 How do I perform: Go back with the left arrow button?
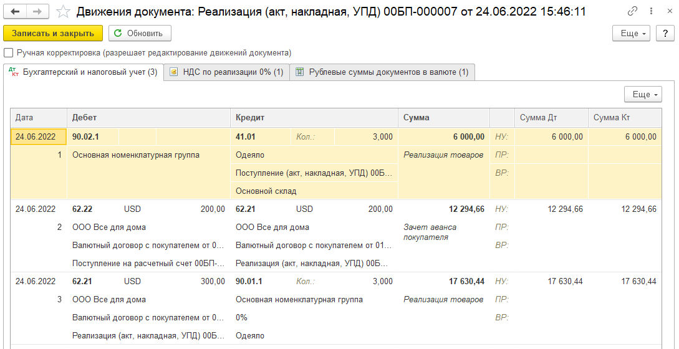(15, 11)
